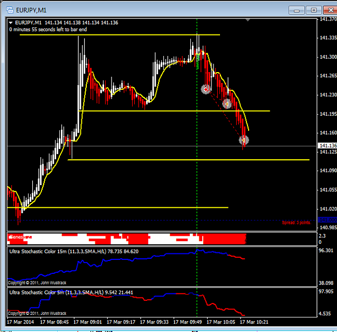Click the red sell entry arrow marker
Screen dimensions: 337x332
coord(206,89)
